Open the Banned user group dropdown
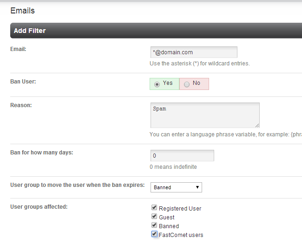The width and height of the screenshot is (302, 243). [x=176, y=187]
